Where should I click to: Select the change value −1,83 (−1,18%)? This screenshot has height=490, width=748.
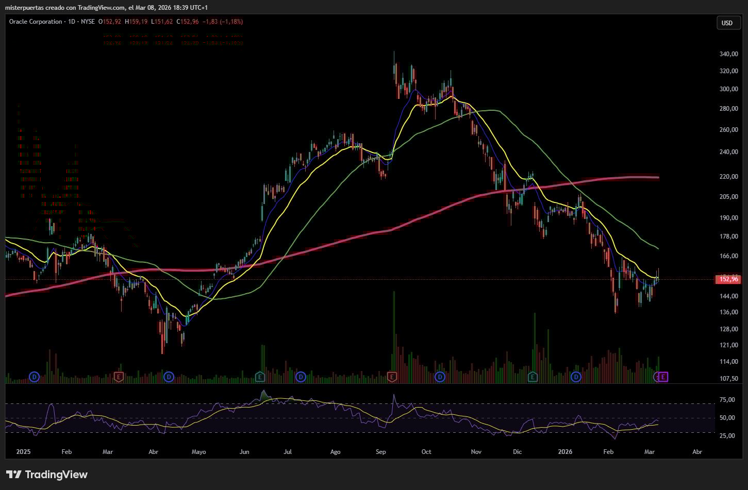click(x=223, y=22)
